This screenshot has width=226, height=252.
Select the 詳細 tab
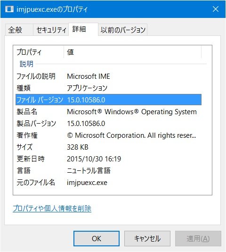(x=83, y=29)
